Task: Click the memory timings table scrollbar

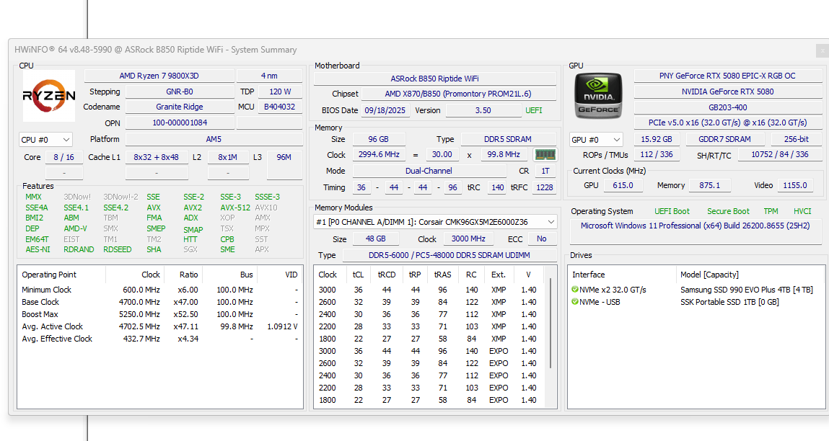Action: [x=551, y=323]
